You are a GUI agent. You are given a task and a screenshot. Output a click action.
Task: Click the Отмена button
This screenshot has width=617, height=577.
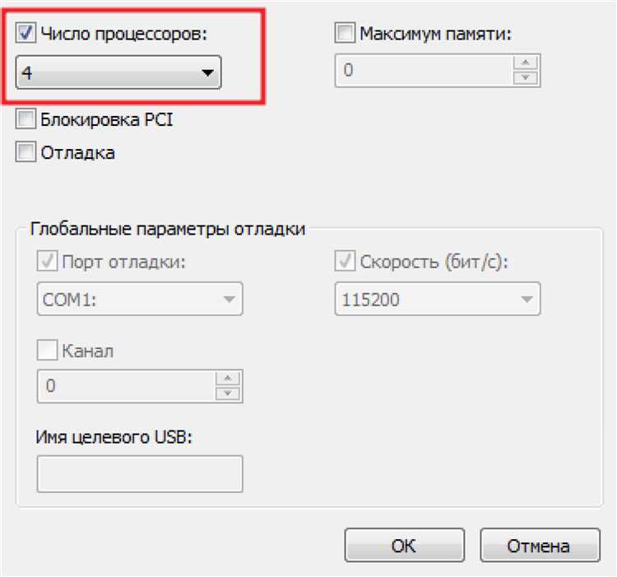[x=538, y=545]
